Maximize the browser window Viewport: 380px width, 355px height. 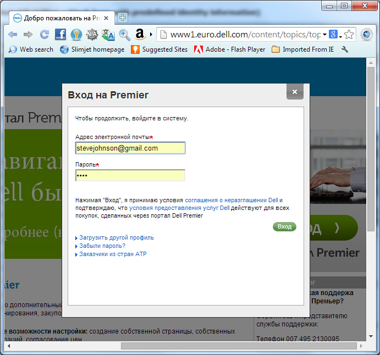(344, 6)
